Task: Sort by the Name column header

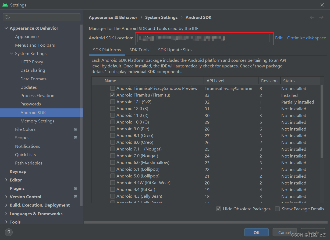Action: point(153,81)
